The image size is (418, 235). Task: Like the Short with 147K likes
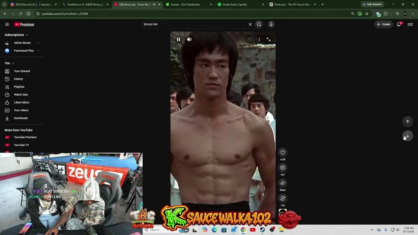pyautogui.click(x=283, y=152)
